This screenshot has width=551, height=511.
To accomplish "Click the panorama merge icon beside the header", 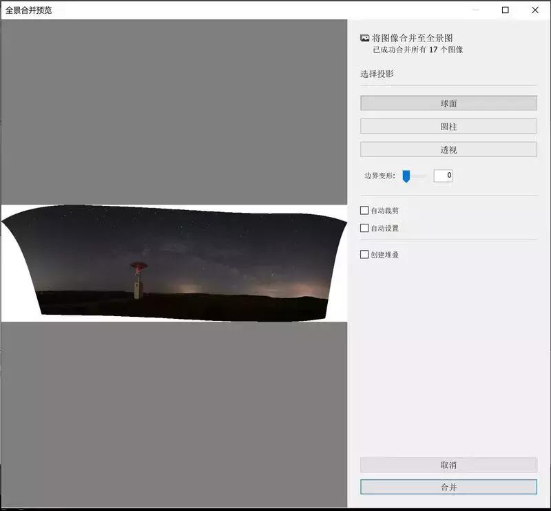I will pyautogui.click(x=365, y=39).
